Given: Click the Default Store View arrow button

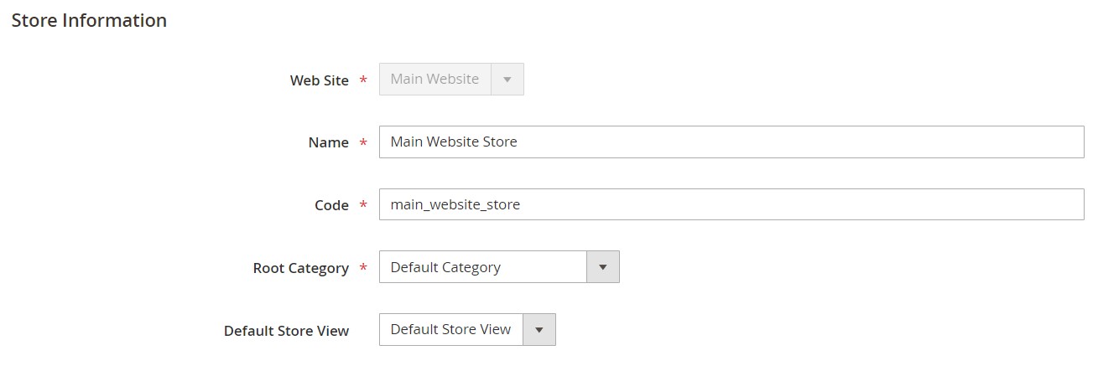Looking at the screenshot, I should 539,330.
